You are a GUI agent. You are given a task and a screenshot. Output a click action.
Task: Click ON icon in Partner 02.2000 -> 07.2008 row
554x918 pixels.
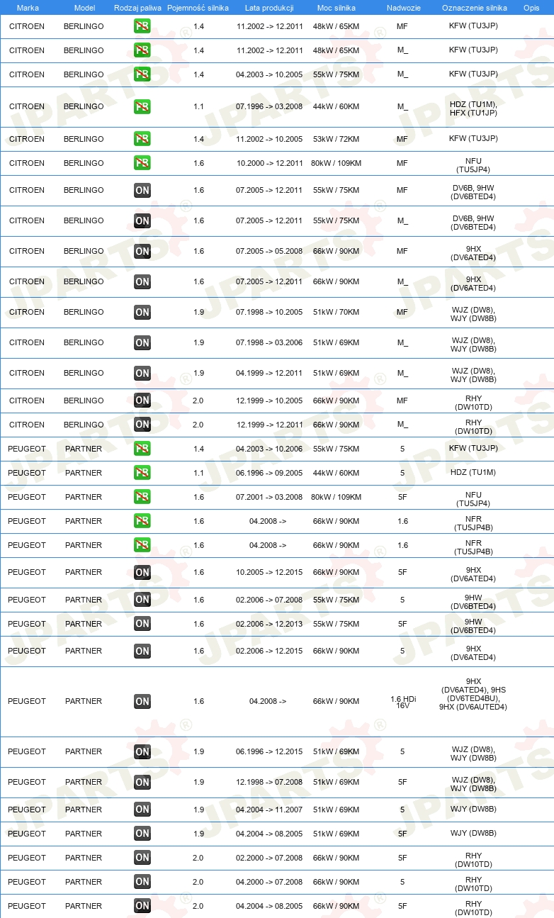pyautogui.click(x=142, y=858)
